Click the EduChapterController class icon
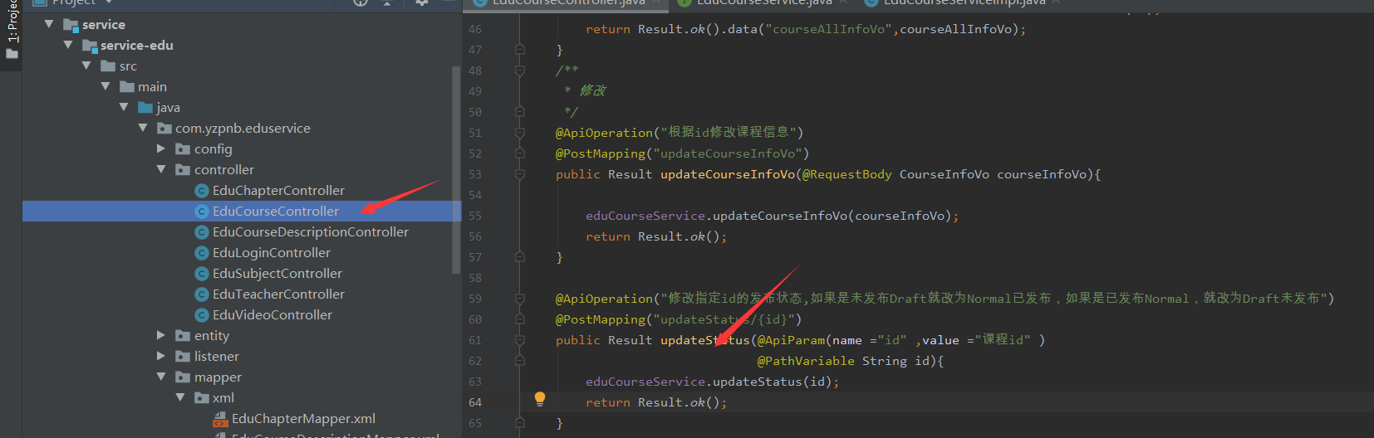 tap(201, 191)
